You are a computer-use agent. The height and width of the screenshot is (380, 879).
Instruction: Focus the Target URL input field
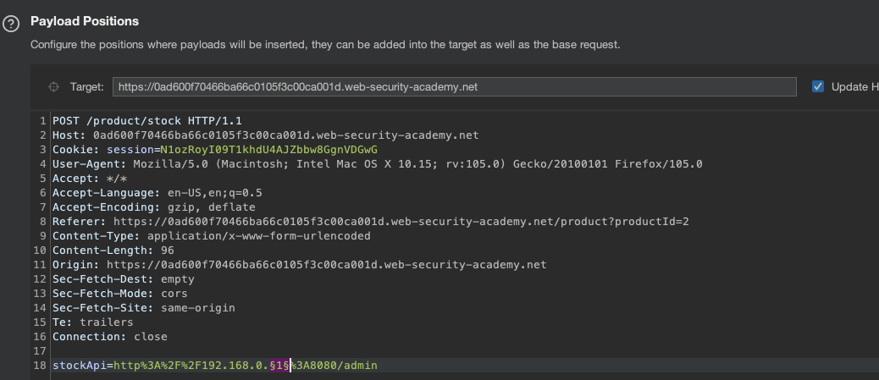[453, 87]
